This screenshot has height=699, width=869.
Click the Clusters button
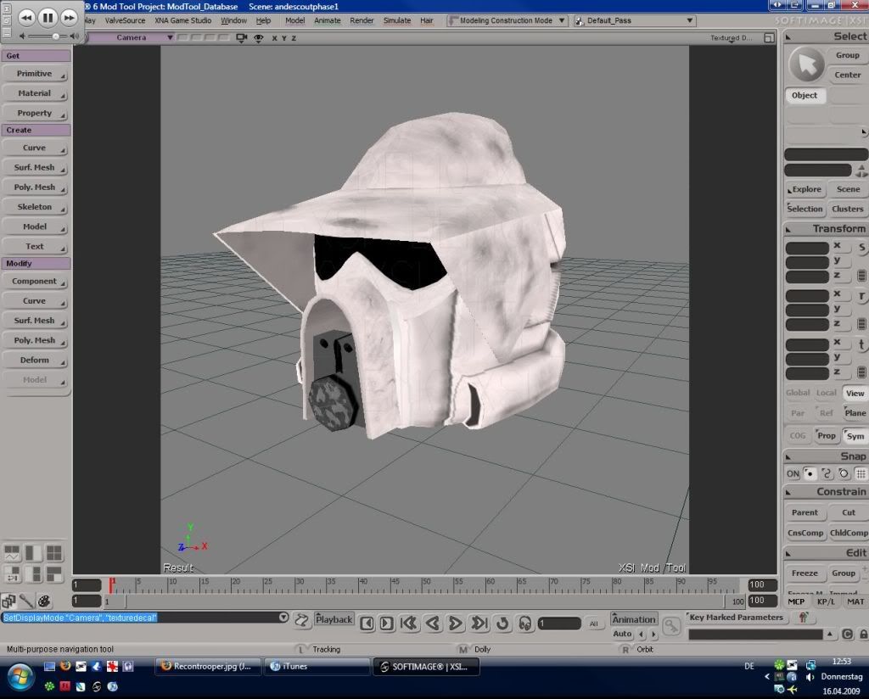point(848,210)
